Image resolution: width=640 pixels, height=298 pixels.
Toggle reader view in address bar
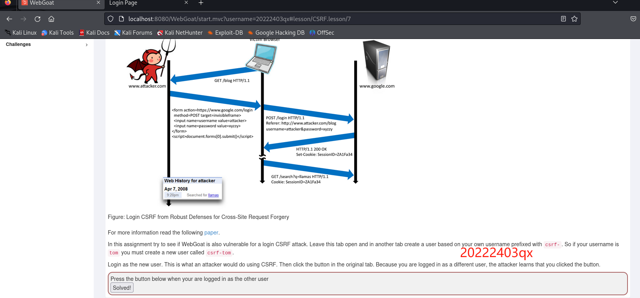tap(563, 19)
